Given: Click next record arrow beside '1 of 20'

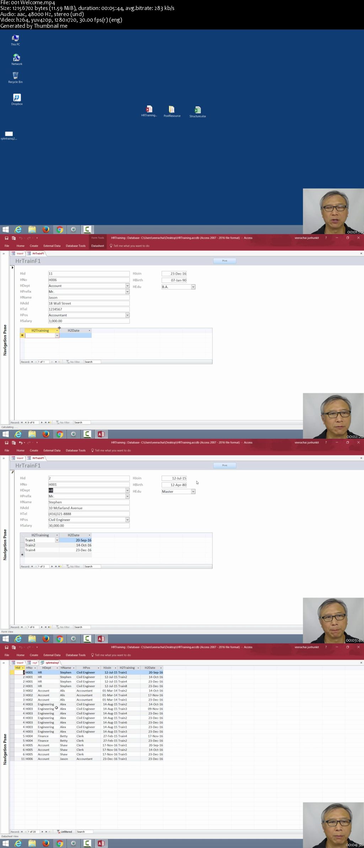Looking at the screenshot, I should (42, 832).
